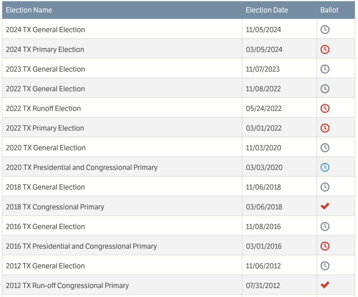Image resolution: width=358 pixels, height=297 pixels.
Task: Click the 03/05/2024 election date cell
Action: [264, 50]
